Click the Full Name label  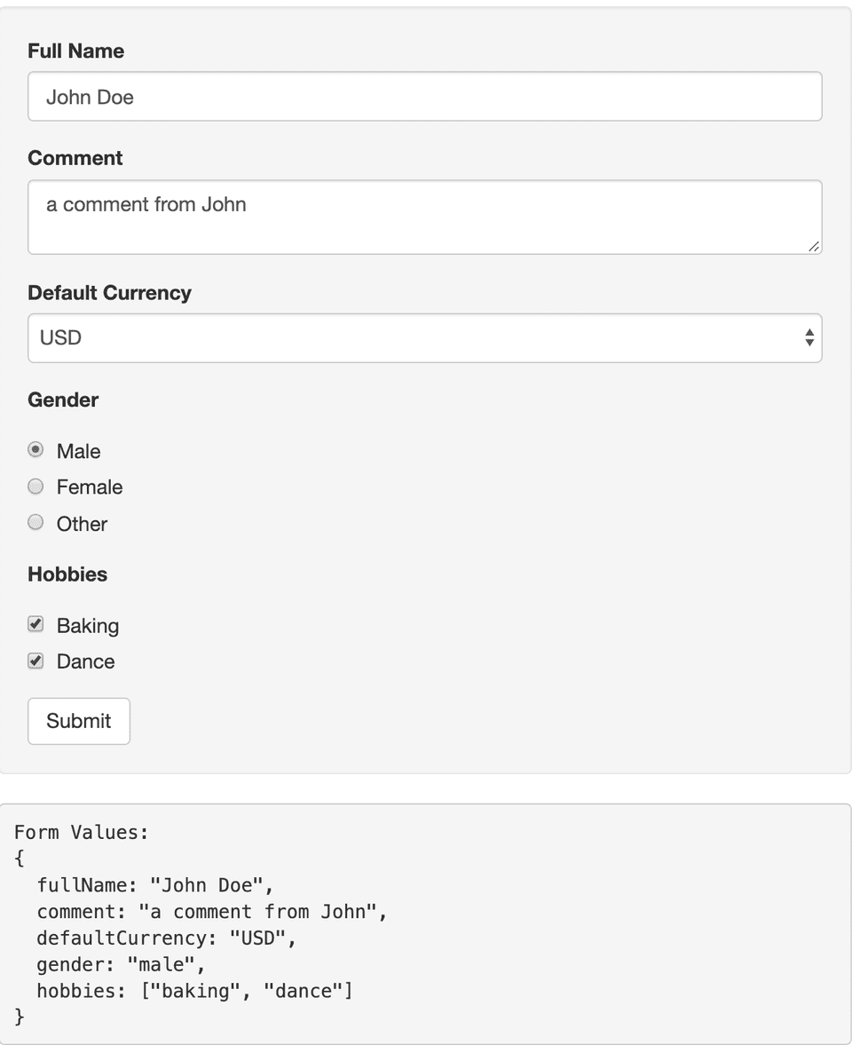click(75, 51)
